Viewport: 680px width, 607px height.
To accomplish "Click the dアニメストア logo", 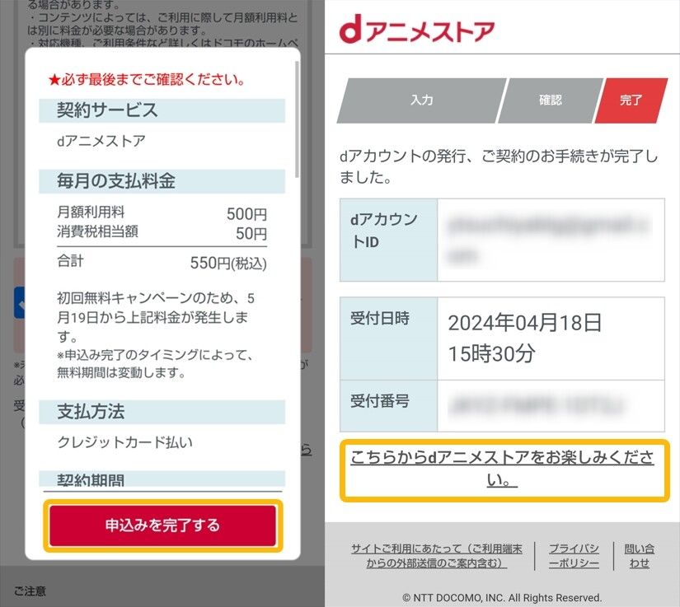I will click(417, 30).
